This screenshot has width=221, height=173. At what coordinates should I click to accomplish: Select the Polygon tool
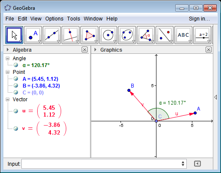[x=89, y=35]
